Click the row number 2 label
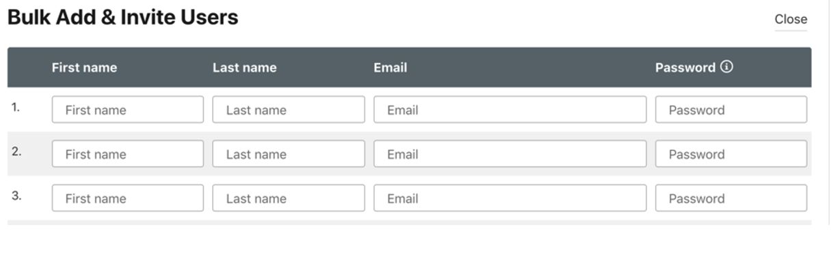The width and height of the screenshot is (831, 253). [x=16, y=151]
